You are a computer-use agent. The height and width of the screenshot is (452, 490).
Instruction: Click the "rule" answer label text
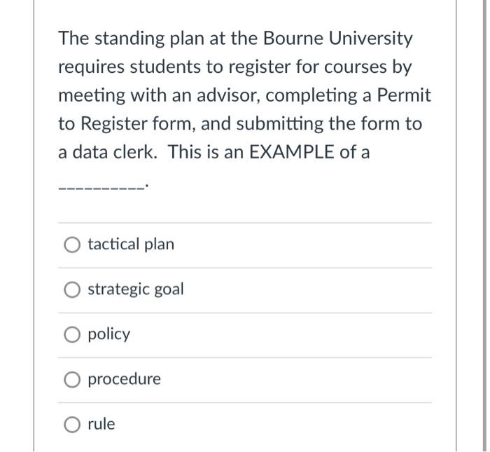click(x=101, y=424)
